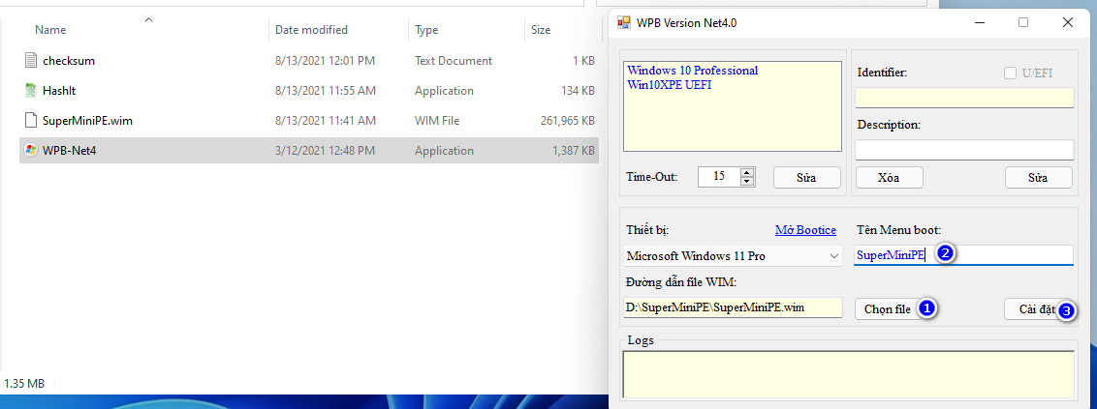Close the WPB Version Net4.0 window
The height and width of the screenshot is (409, 1097).
(x=1068, y=22)
